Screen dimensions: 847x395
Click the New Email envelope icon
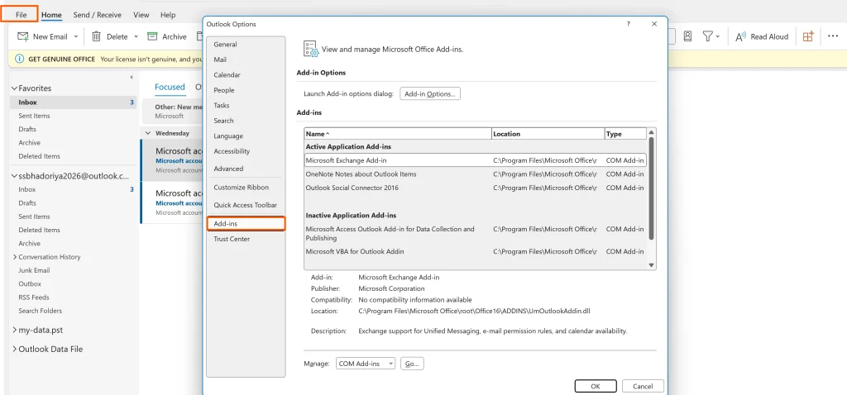[22, 36]
